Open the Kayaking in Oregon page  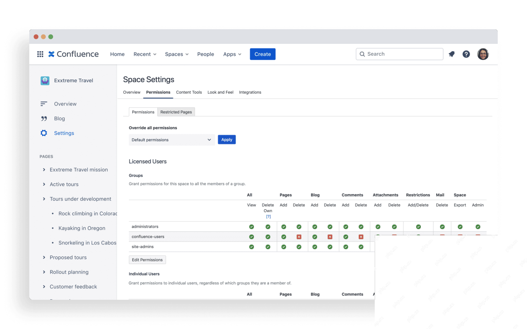coord(82,228)
